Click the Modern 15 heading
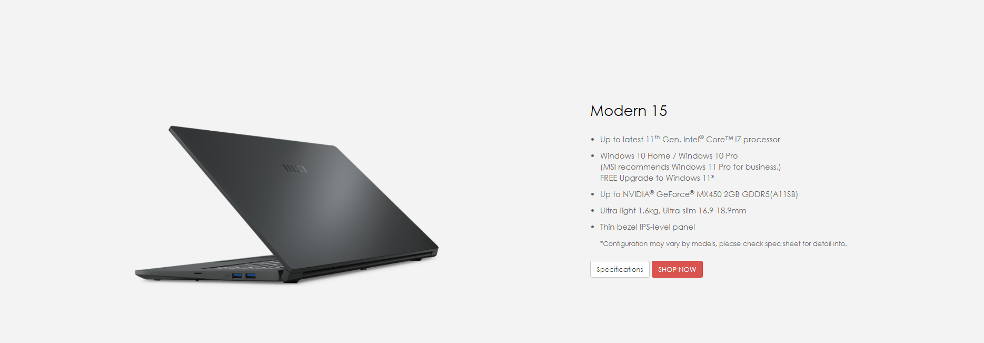The image size is (984, 343). (x=629, y=111)
